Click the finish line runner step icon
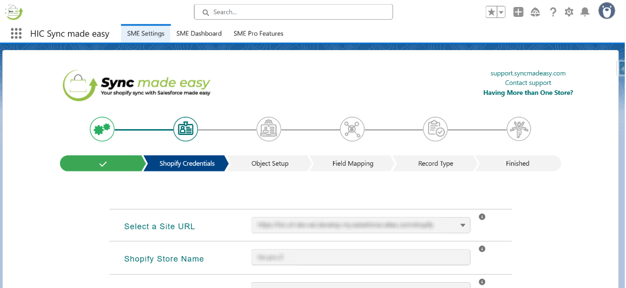 pyautogui.click(x=519, y=129)
